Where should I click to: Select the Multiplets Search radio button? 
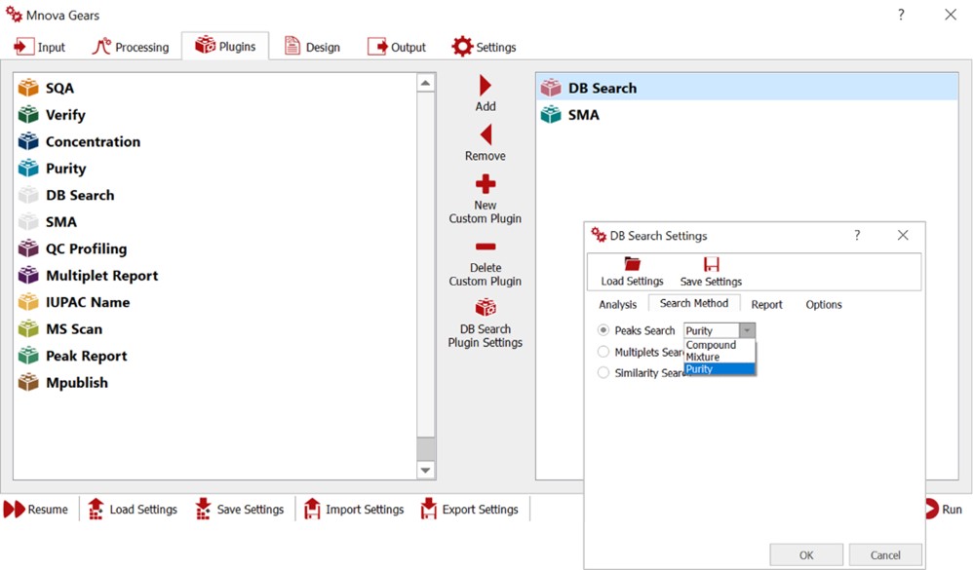[603, 352]
